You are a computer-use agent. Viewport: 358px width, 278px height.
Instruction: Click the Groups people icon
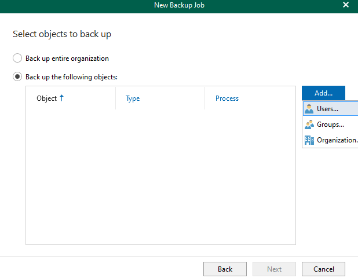309,125
